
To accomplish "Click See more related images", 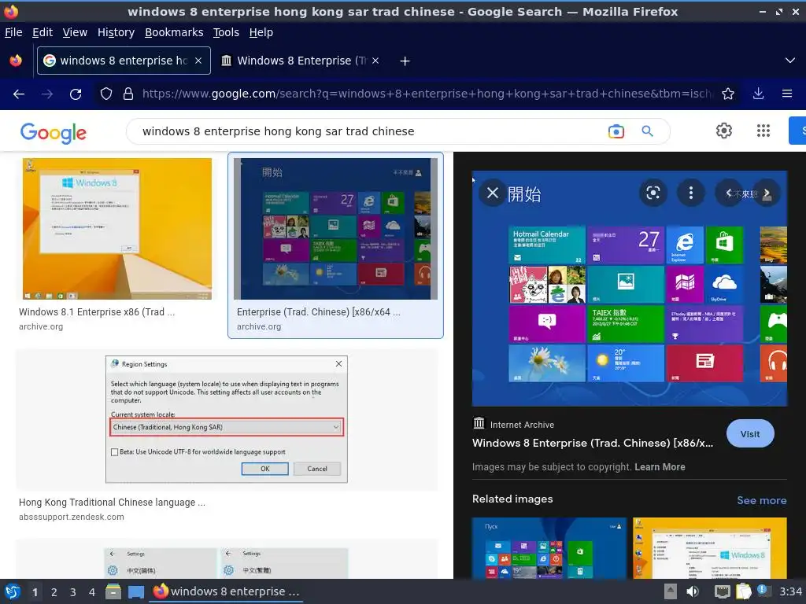I will (761, 500).
